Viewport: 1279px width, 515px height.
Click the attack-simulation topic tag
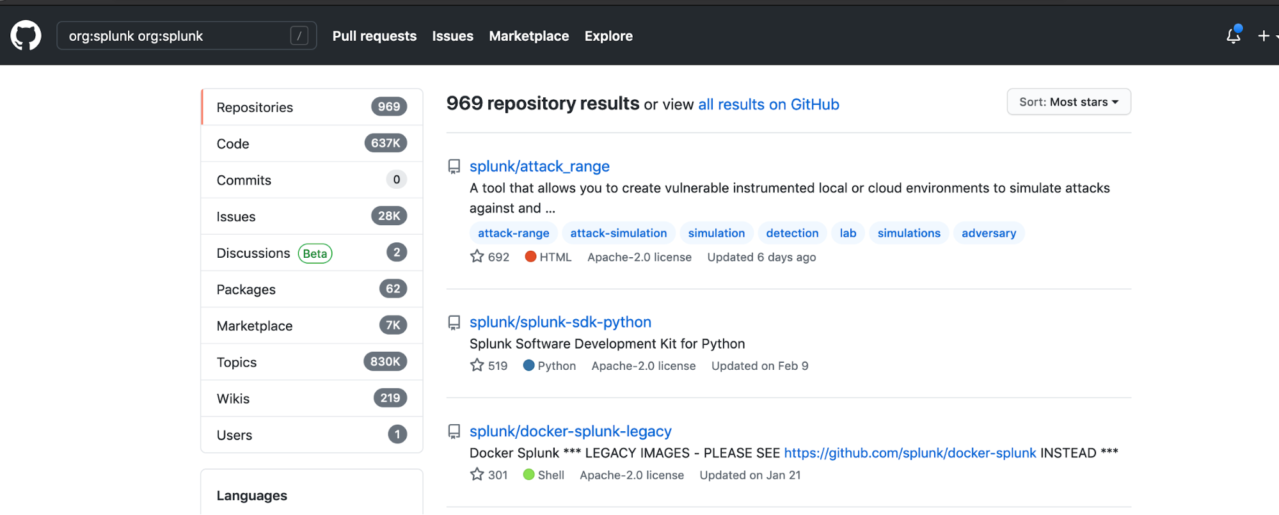[x=619, y=233]
